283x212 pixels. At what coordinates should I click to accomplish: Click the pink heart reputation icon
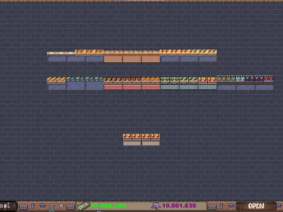(x=155, y=206)
